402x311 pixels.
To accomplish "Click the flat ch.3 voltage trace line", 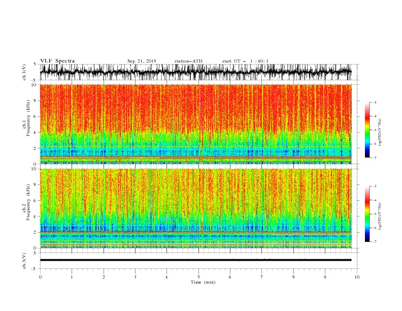I will 195,260.
